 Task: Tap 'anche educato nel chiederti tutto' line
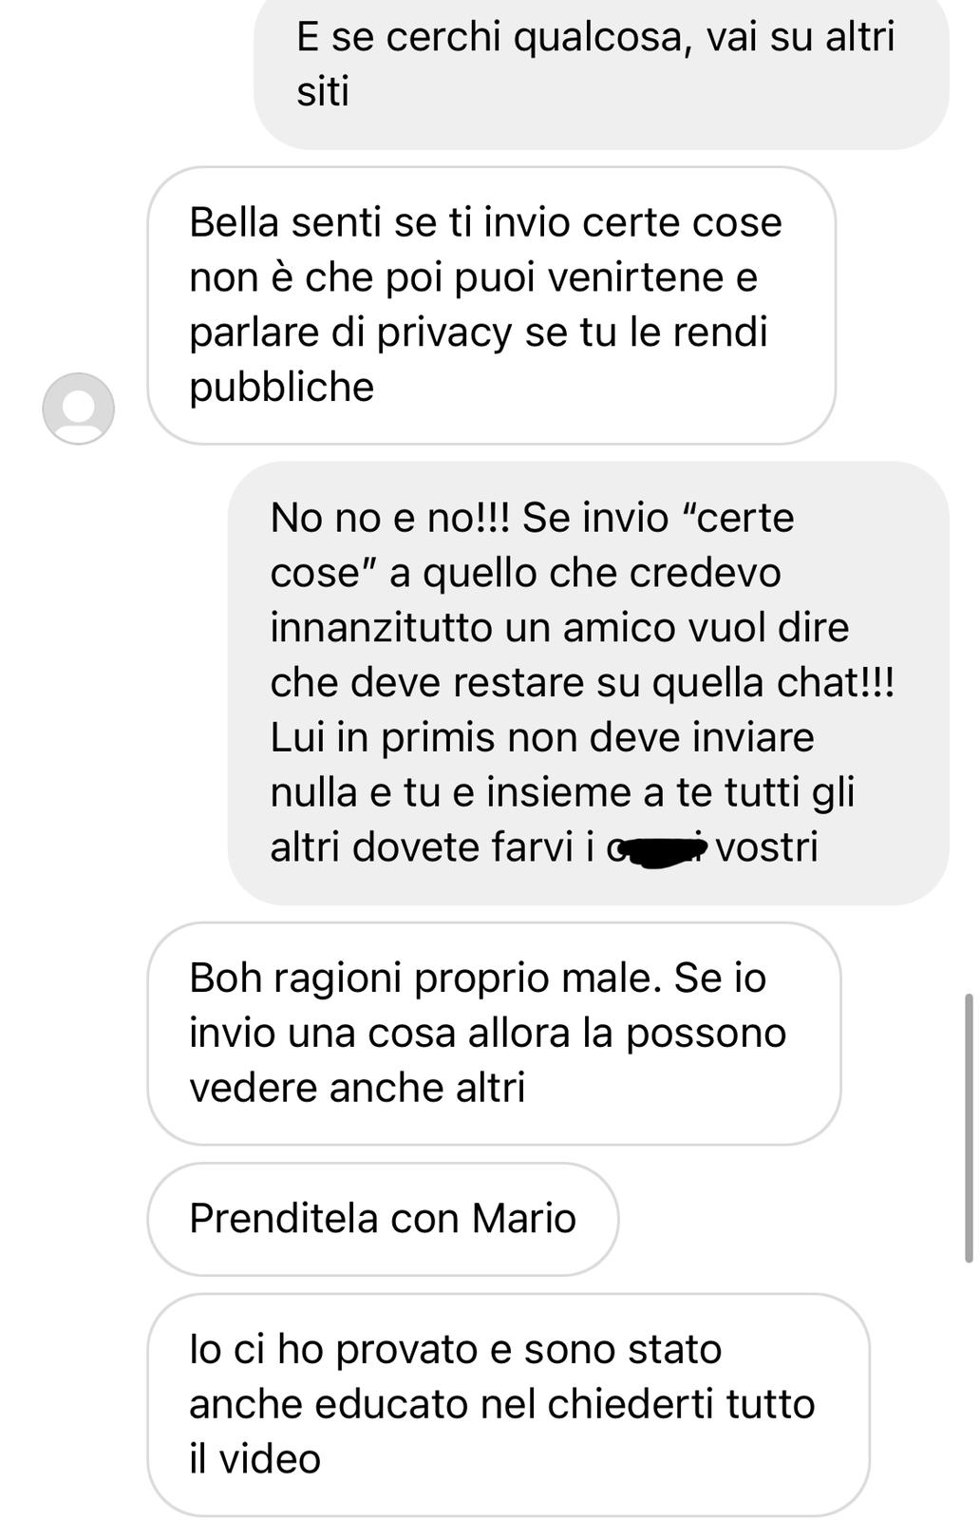502,1404
